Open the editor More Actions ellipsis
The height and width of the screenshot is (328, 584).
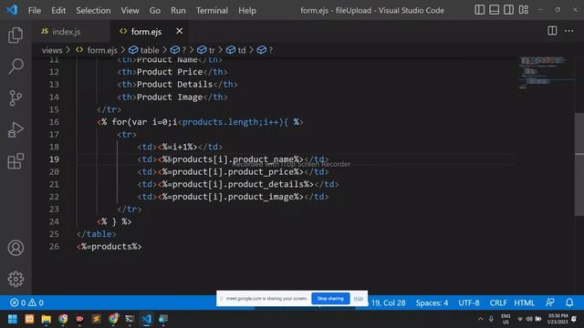coord(569,31)
